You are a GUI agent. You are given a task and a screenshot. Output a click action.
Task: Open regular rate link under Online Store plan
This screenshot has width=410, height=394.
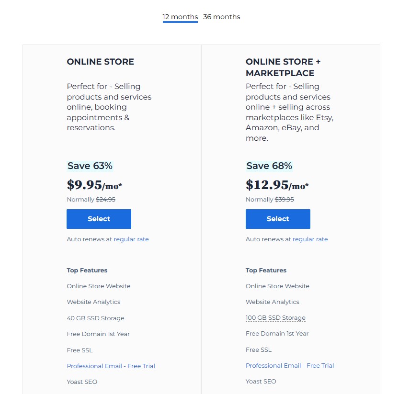pyautogui.click(x=131, y=239)
